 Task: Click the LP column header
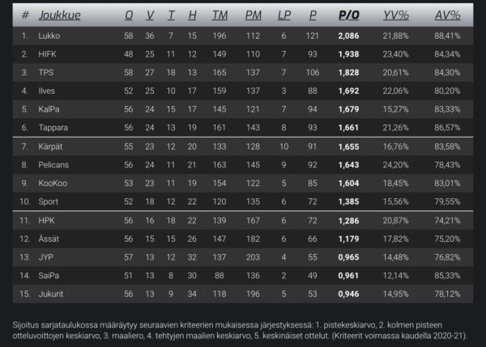coord(283,15)
